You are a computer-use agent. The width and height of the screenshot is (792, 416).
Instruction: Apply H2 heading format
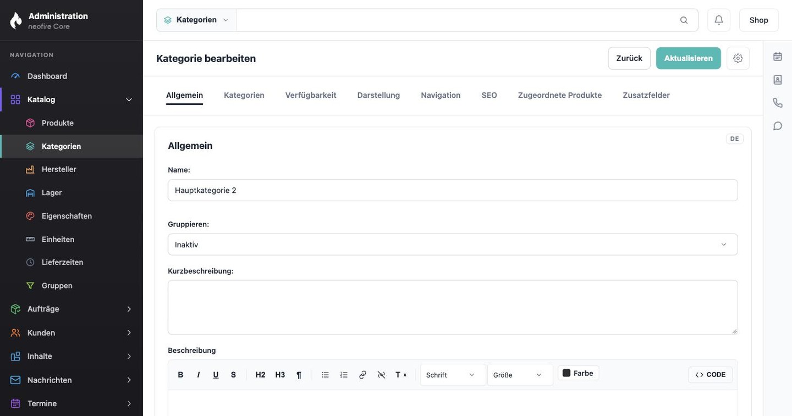(x=260, y=375)
